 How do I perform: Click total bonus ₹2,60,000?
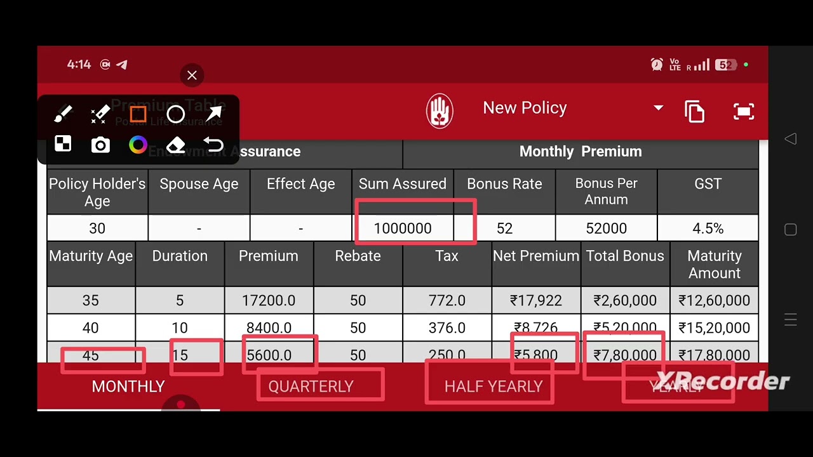click(x=625, y=301)
